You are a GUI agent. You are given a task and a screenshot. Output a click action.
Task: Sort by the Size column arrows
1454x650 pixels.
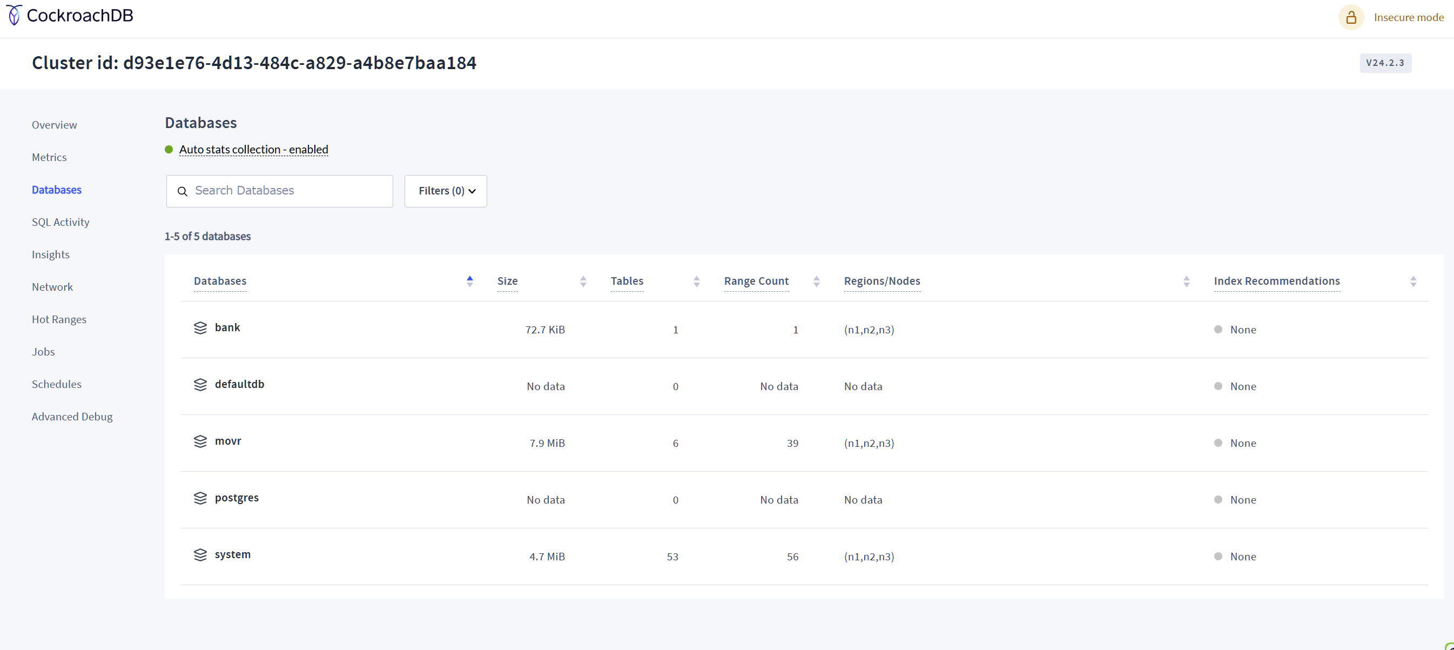(x=583, y=281)
